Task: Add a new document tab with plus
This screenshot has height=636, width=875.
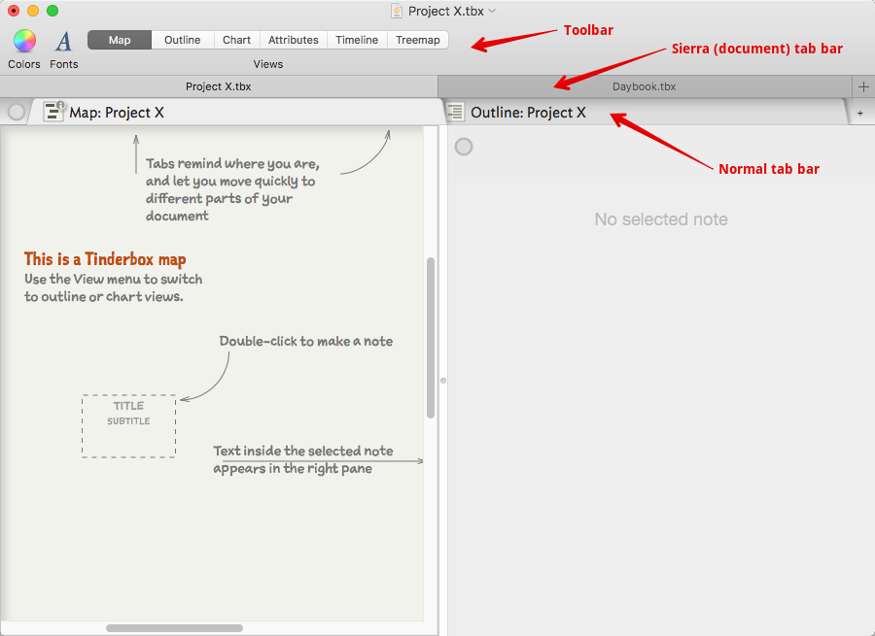Action: pyautogui.click(x=863, y=86)
